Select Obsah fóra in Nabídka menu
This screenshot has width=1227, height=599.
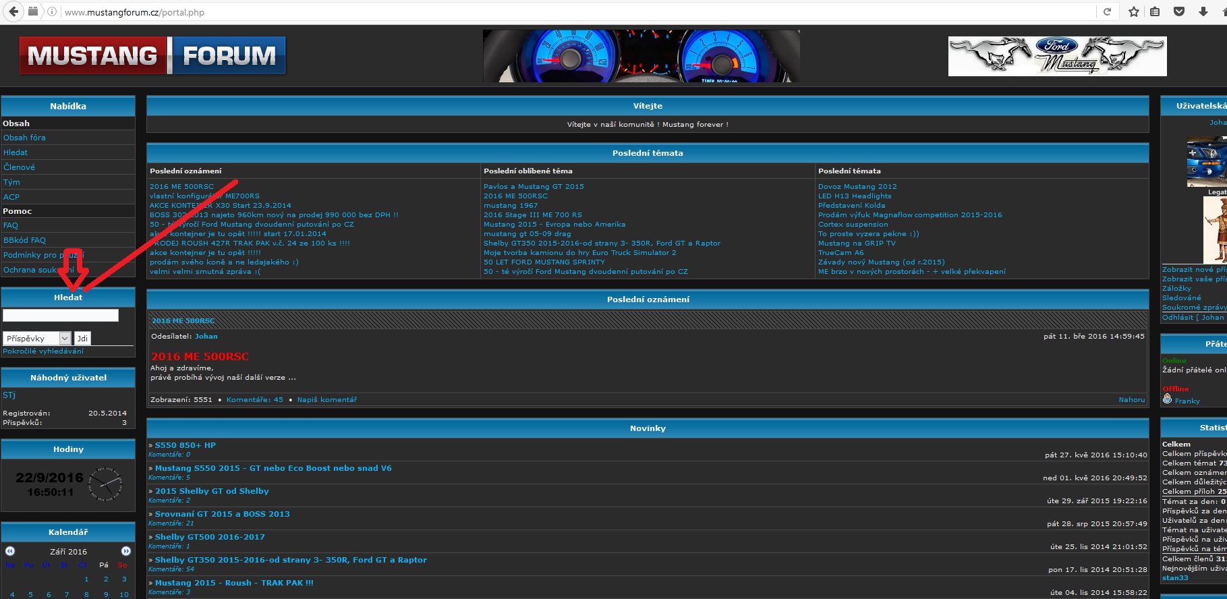(x=24, y=138)
